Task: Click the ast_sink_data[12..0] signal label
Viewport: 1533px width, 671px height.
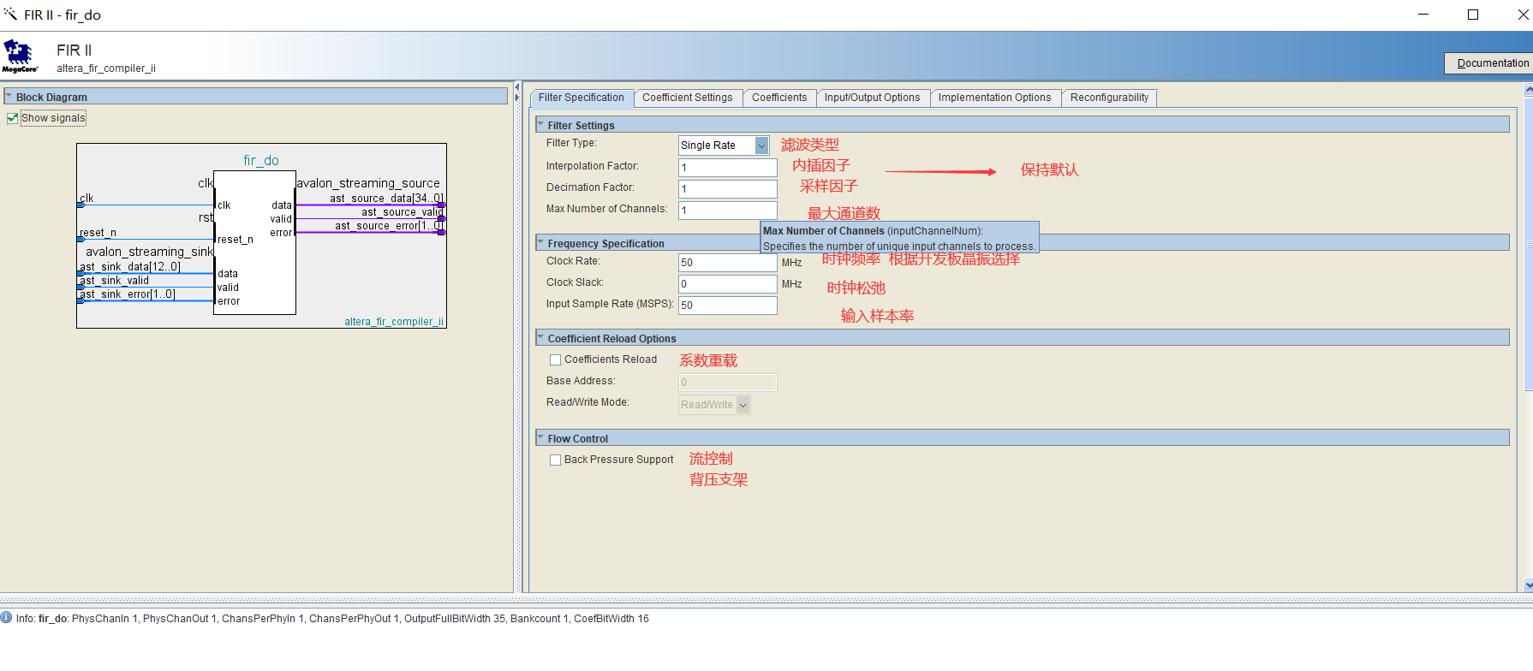Action: pyautogui.click(x=130, y=267)
